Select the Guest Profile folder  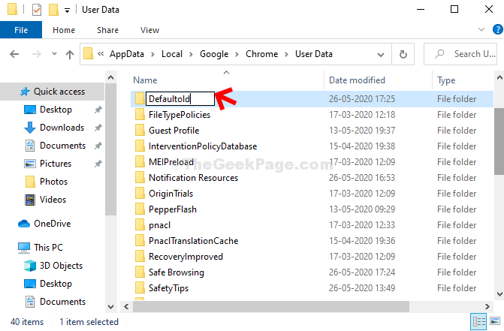174,131
